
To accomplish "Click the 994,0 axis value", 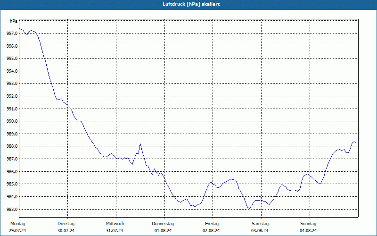I will tap(12, 71).
